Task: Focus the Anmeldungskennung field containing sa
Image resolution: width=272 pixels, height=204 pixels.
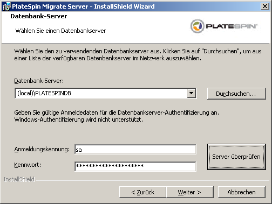Action: (135, 150)
